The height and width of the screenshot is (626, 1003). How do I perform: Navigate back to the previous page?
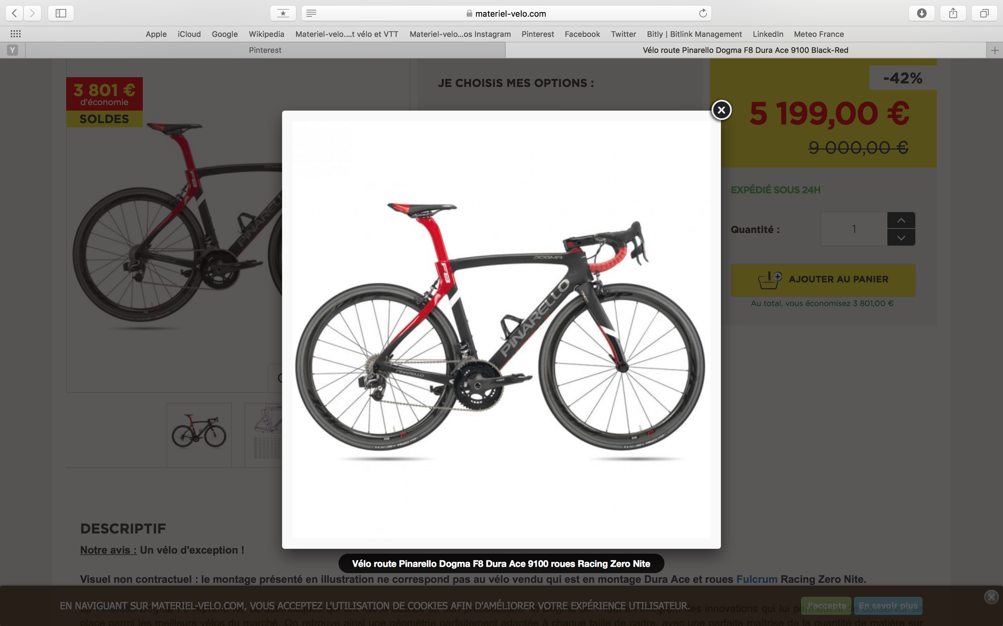tap(14, 13)
